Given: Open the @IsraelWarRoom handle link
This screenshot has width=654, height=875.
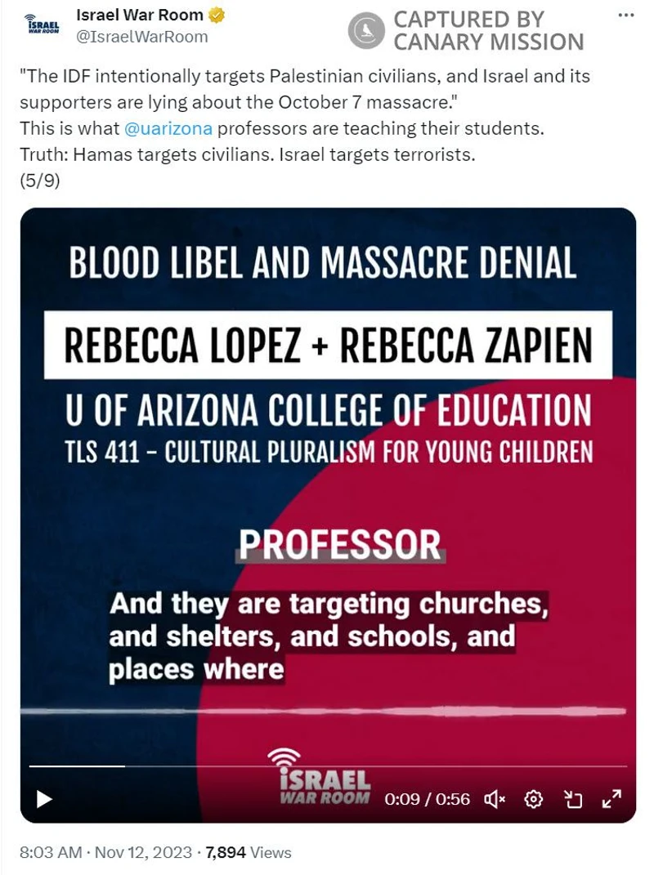Looking at the screenshot, I should 141,37.
